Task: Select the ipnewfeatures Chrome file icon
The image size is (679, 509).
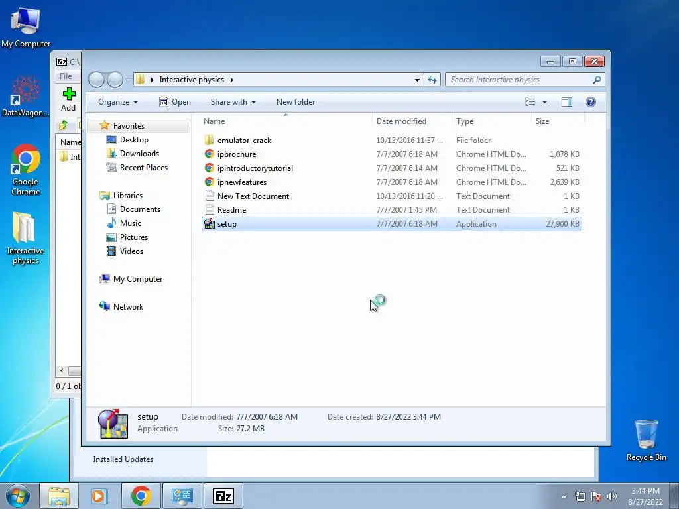Action: pos(209,182)
